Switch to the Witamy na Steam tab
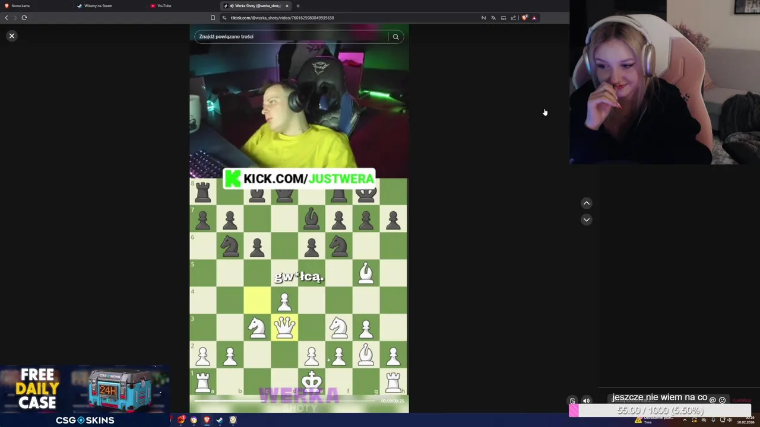 (x=109, y=6)
